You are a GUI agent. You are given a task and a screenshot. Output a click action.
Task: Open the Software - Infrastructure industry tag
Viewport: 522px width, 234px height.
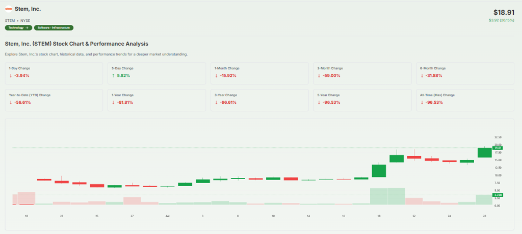54,27
